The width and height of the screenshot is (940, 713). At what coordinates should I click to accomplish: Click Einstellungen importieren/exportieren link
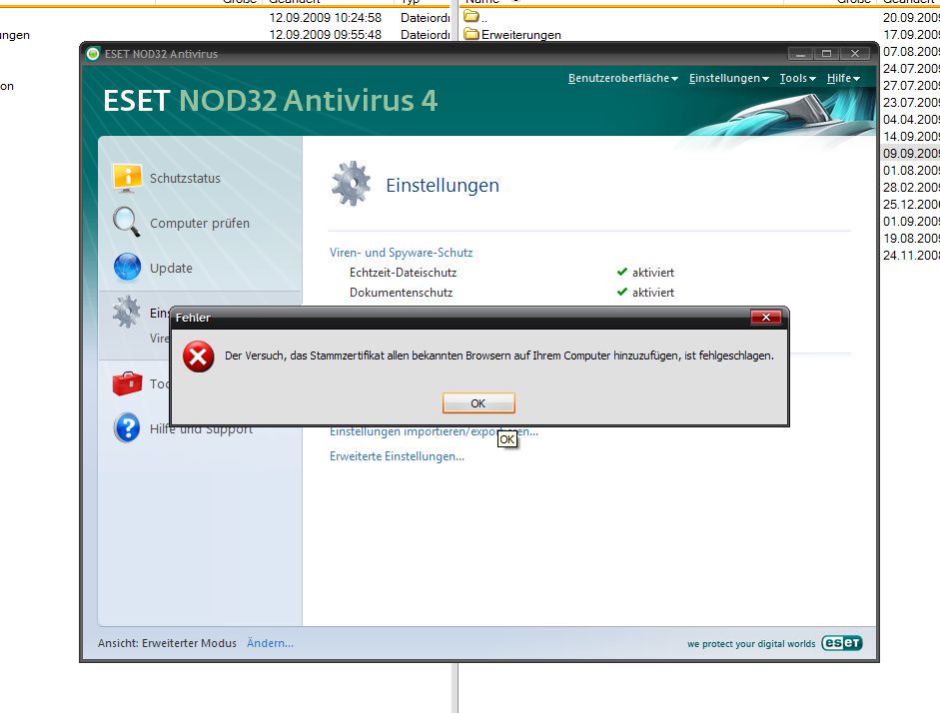coord(434,431)
